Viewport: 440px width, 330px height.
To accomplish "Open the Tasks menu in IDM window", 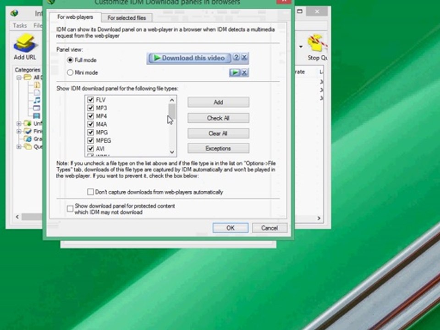I will (x=20, y=26).
